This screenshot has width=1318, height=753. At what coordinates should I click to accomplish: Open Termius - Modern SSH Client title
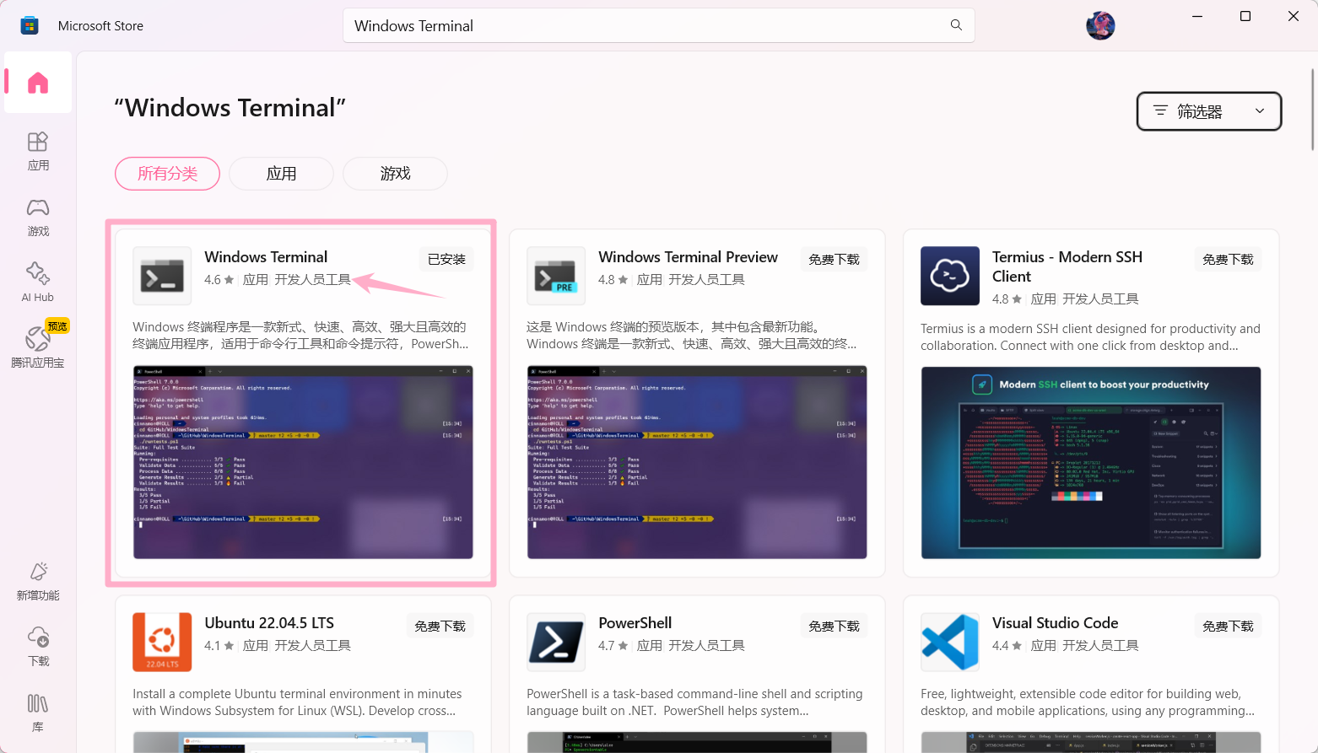[x=1067, y=266]
